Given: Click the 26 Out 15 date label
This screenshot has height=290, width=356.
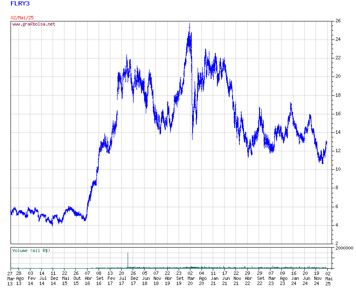Looking at the screenshot, I should point(77,279).
